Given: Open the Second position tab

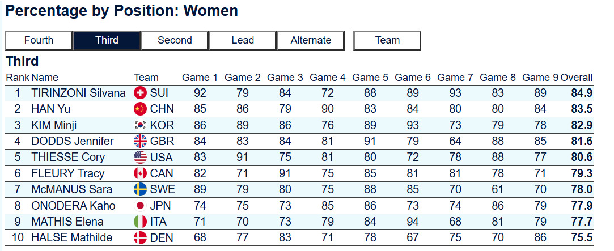Looking at the screenshot, I should 175,40.
